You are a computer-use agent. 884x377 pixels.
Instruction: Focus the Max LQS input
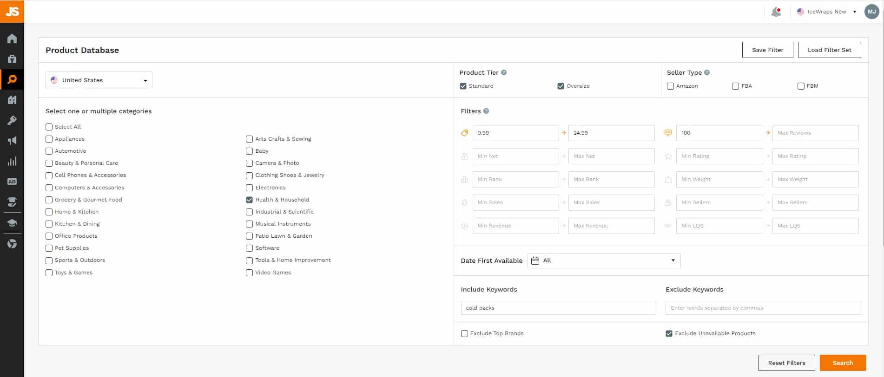[x=815, y=226]
